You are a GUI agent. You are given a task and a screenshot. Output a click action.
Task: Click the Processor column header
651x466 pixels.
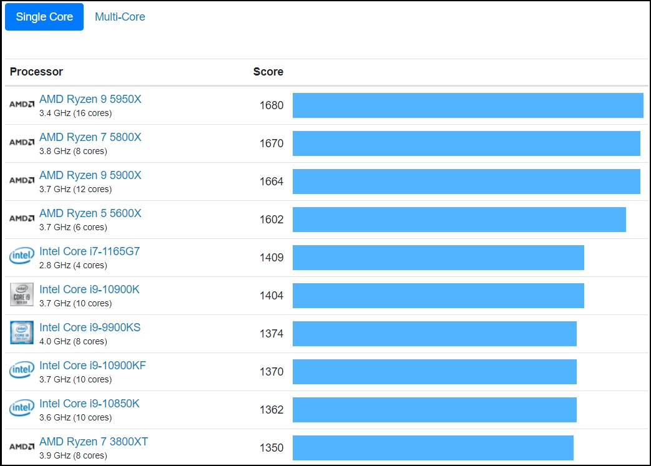click(37, 72)
